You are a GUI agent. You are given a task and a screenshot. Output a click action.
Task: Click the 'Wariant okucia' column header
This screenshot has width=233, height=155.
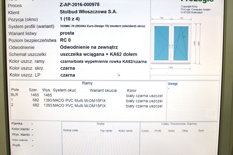tap(103, 90)
